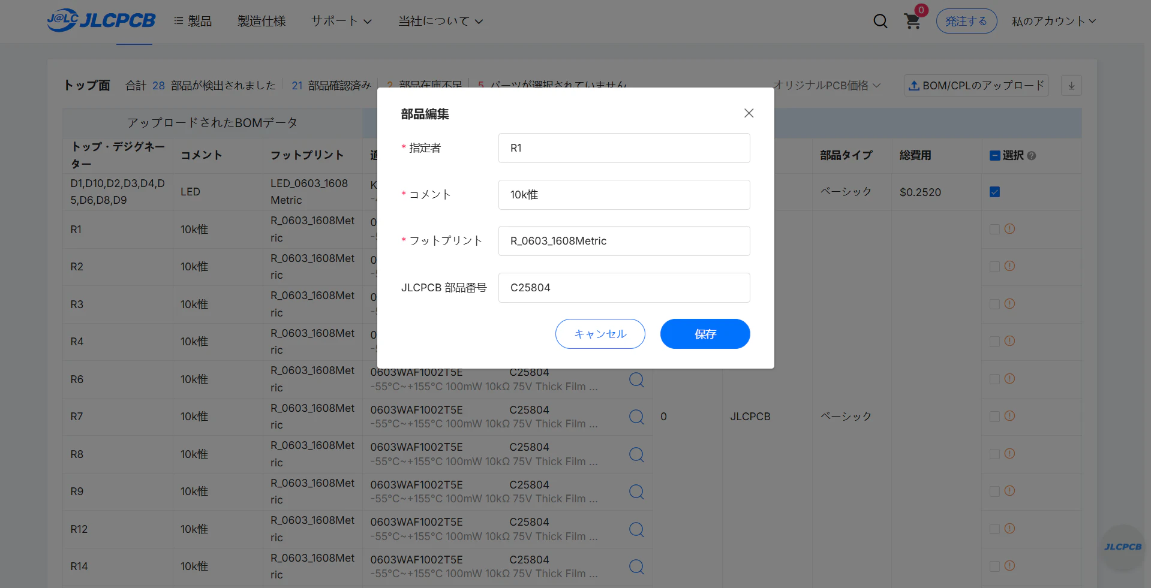The height and width of the screenshot is (588, 1151).
Task: Click BOM/CPLのアップロード button
Action: point(976,86)
